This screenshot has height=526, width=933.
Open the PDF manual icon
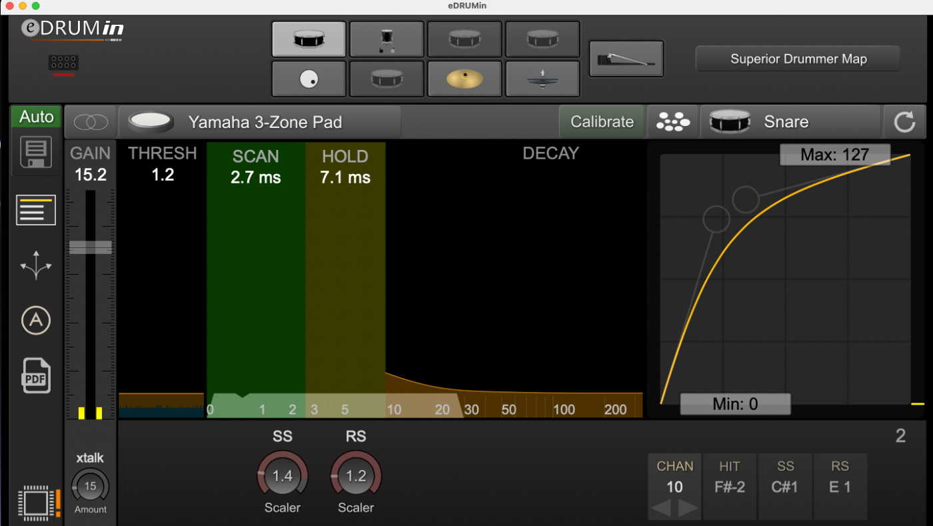click(36, 375)
